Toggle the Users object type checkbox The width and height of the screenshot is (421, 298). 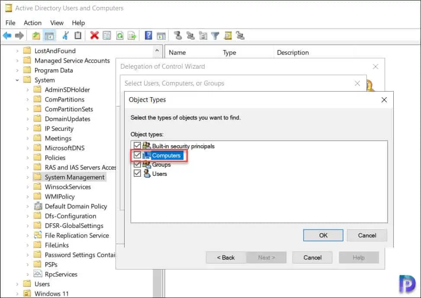137,173
